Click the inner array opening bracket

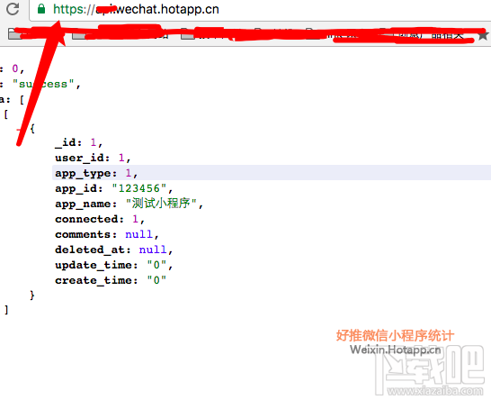click(6, 114)
